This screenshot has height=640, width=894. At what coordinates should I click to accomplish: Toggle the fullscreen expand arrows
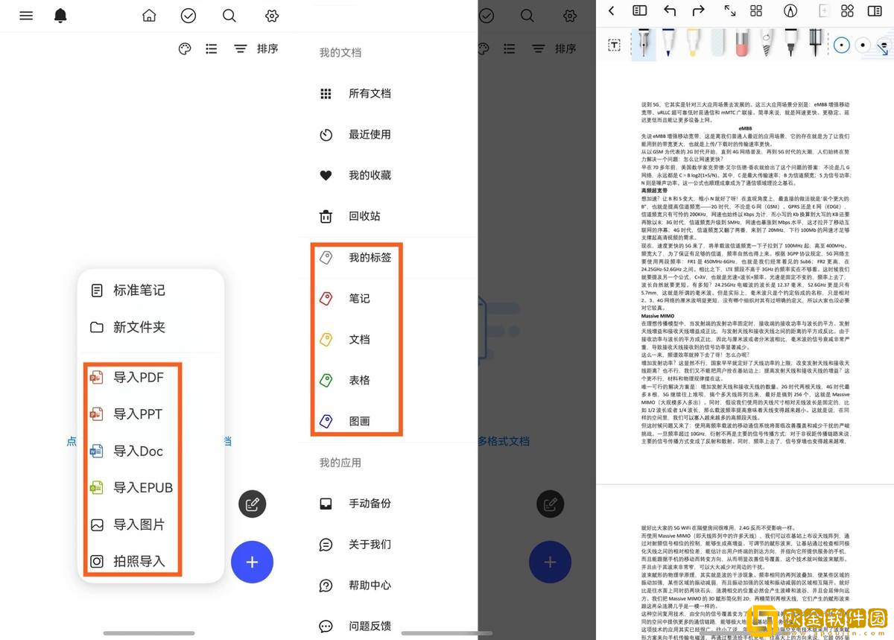[x=729, y=10]
